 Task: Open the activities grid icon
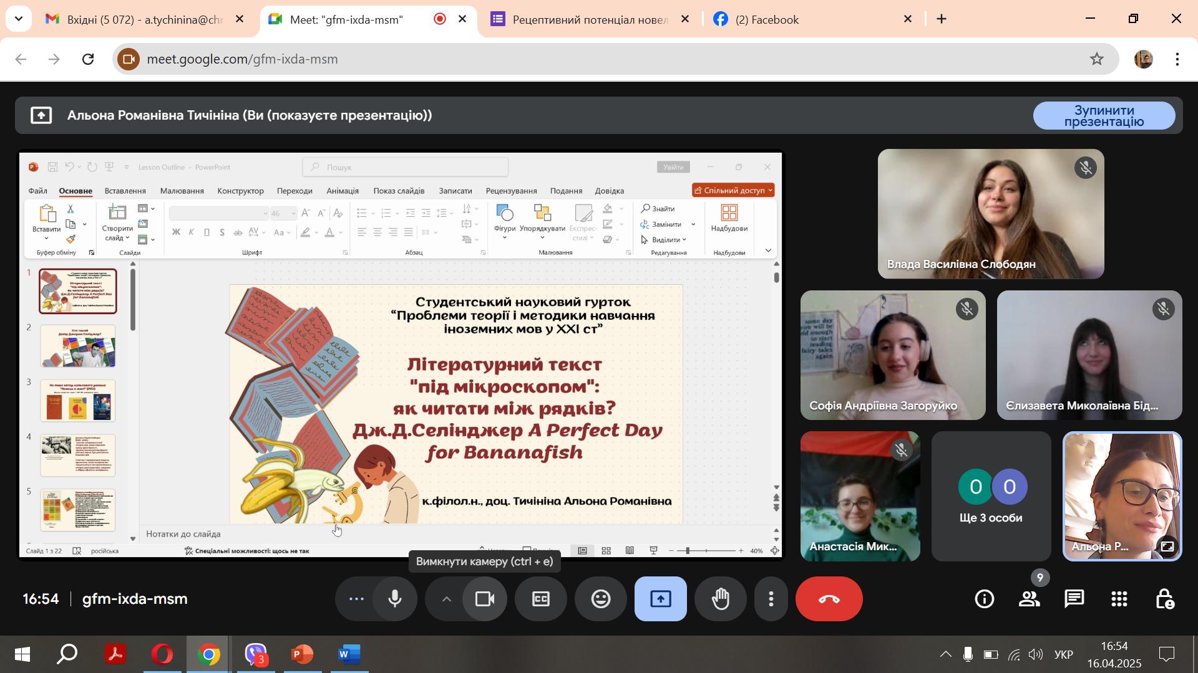pyautogui.click(x=1119, y=599)
